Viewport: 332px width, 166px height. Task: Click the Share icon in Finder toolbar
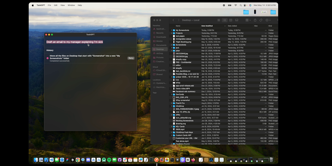255,20
